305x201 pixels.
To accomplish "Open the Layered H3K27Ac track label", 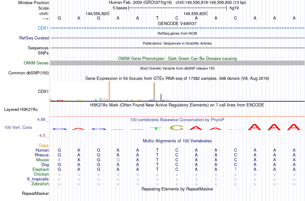I will 21,110.
